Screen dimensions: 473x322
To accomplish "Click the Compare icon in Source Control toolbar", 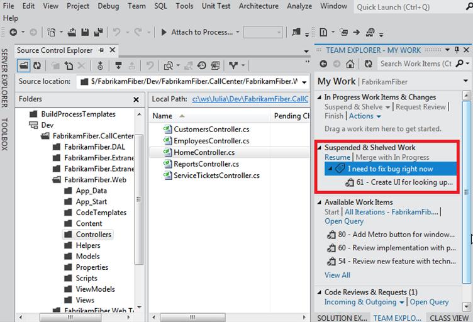I will tap(168, 65).
